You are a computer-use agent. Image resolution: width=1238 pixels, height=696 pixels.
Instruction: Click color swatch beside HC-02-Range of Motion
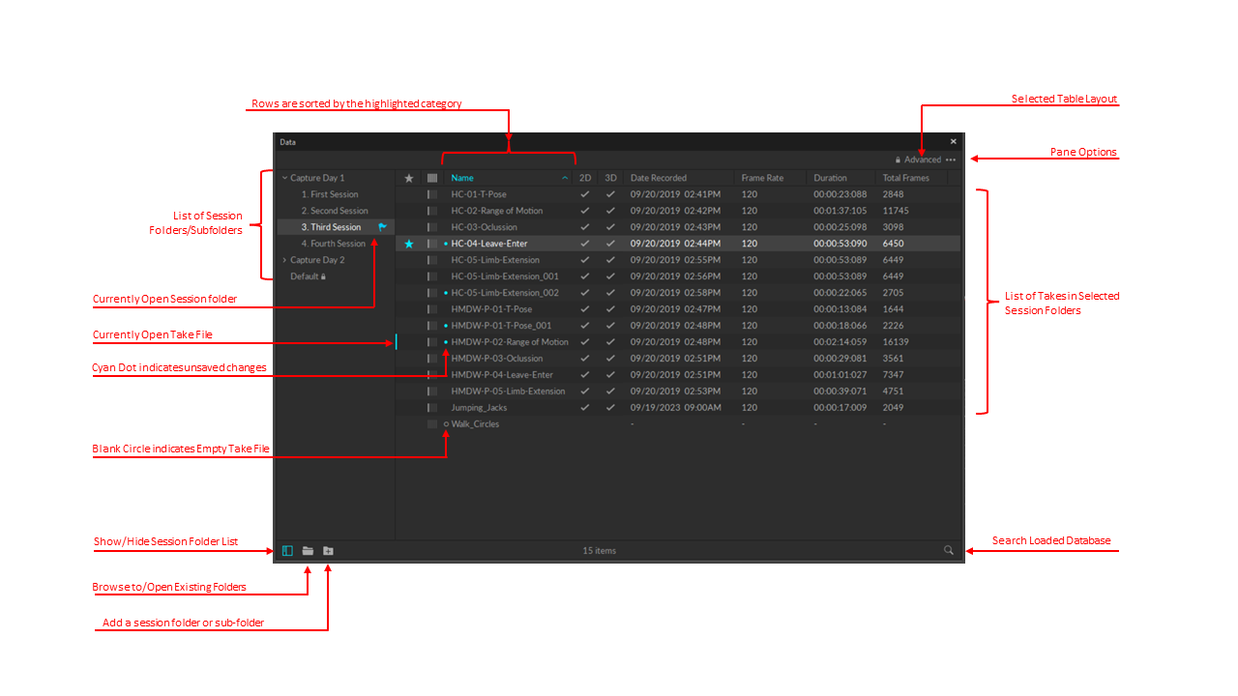point(432,211)
